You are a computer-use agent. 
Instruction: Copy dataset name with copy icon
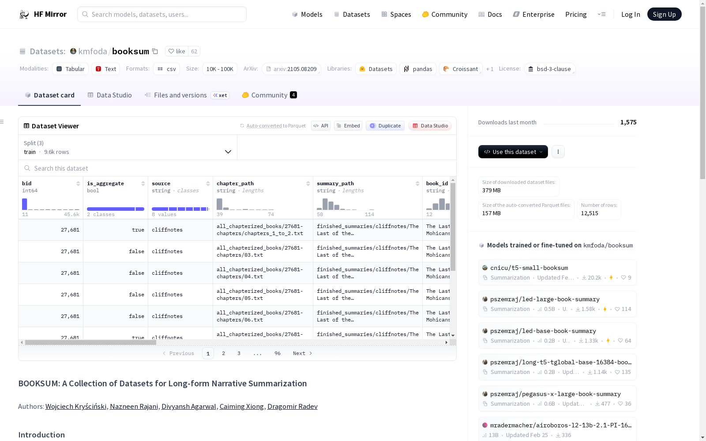(155, 51)
